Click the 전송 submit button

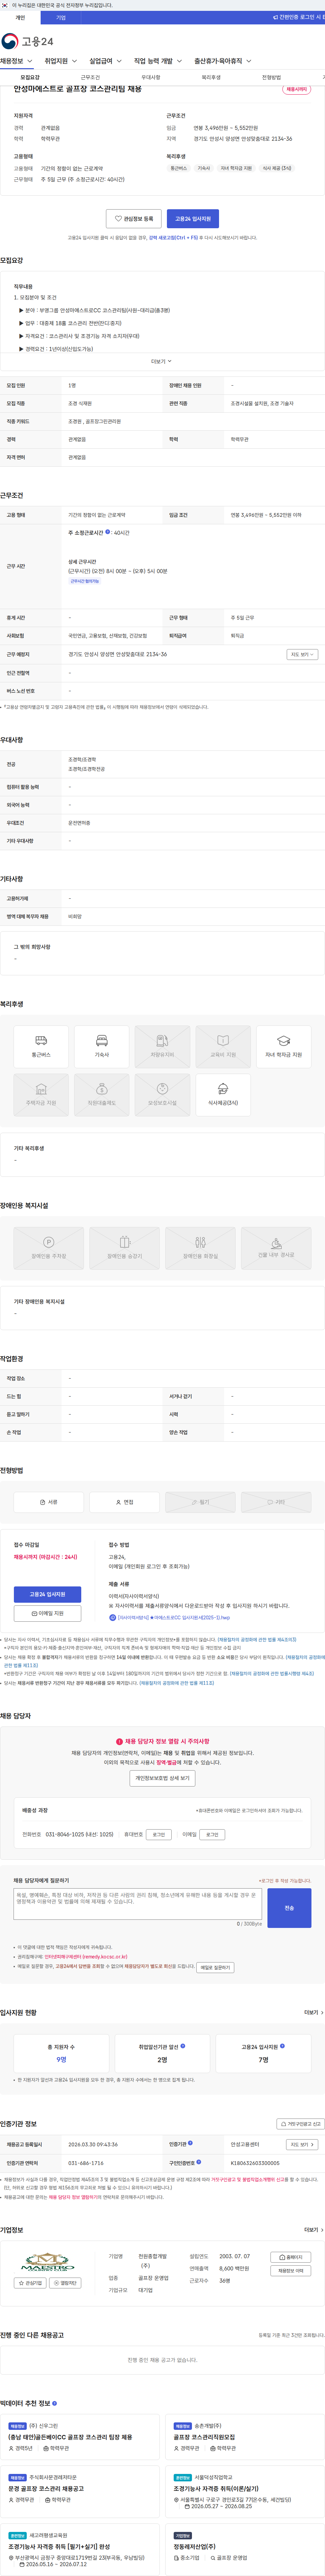click(289, 1908)
